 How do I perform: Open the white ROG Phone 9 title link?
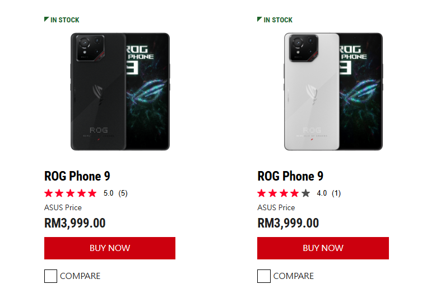click(x=290, y=176)
